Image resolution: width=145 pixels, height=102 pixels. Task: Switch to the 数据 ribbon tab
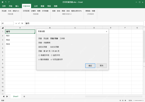pos(42,6)
